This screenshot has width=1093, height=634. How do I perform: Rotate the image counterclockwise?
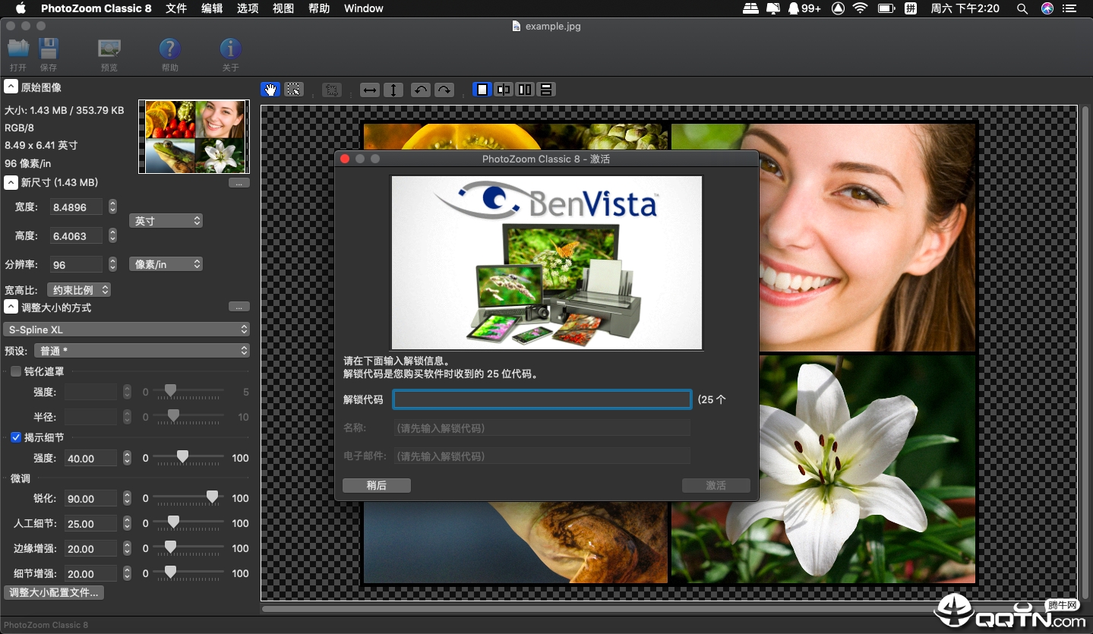421,90
